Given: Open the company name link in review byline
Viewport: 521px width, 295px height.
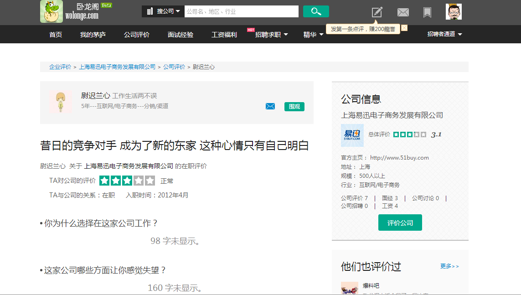Looking at the screenshot, I should click(x=129, y=166).
